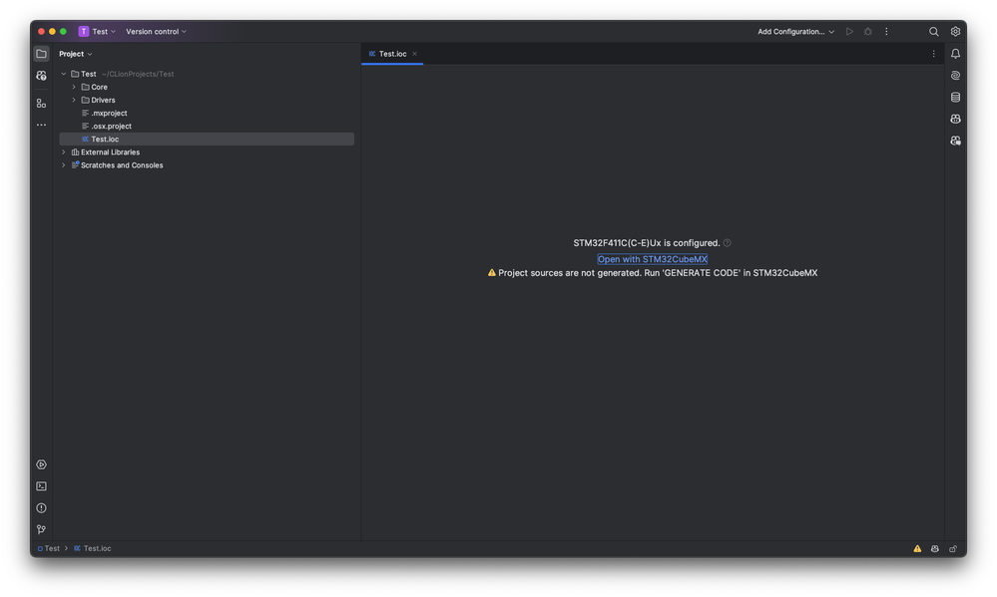Screen dimensions: 997x597
Task: Toggle the read-only lock icon in status bar
Action: point(953,549)
